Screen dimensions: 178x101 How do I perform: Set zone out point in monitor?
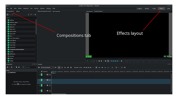tap(96, 61)
